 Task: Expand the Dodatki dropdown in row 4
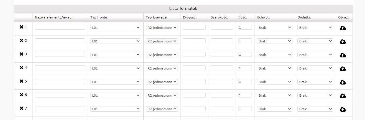pyautogui.click(x=315, y=68)
